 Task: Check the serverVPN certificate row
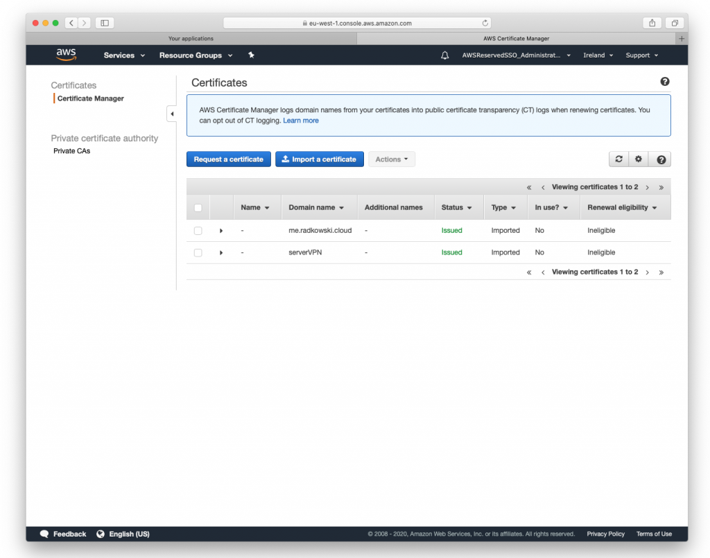198,252
